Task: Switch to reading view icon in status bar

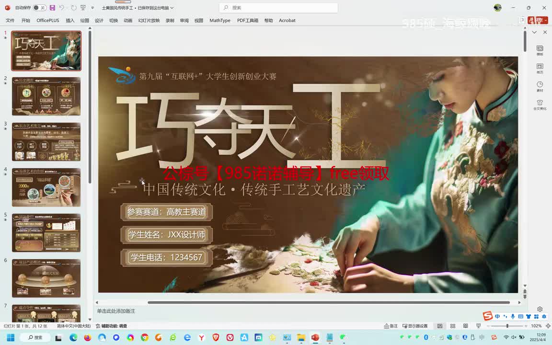Action: click(465, 326)
